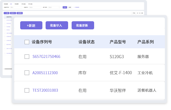The image size is (171, 110).
Task: Click the 华沃智伴 product model cell
Action: (x=118, y=91)
